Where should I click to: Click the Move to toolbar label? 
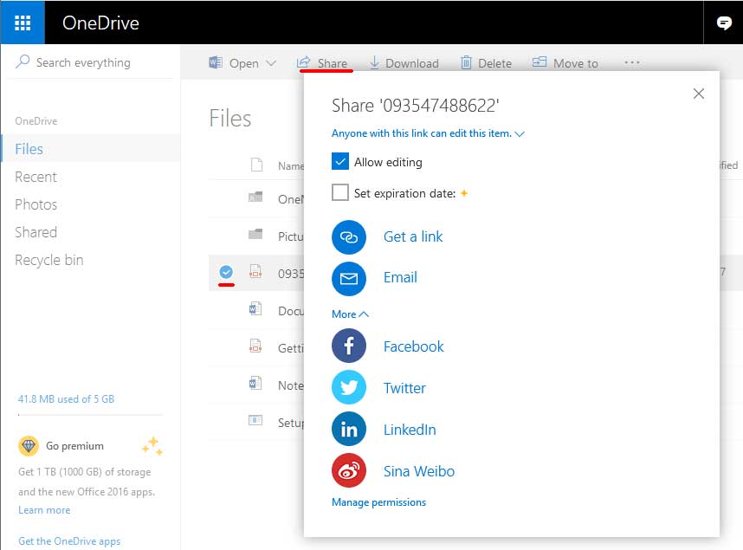(576, 63)
